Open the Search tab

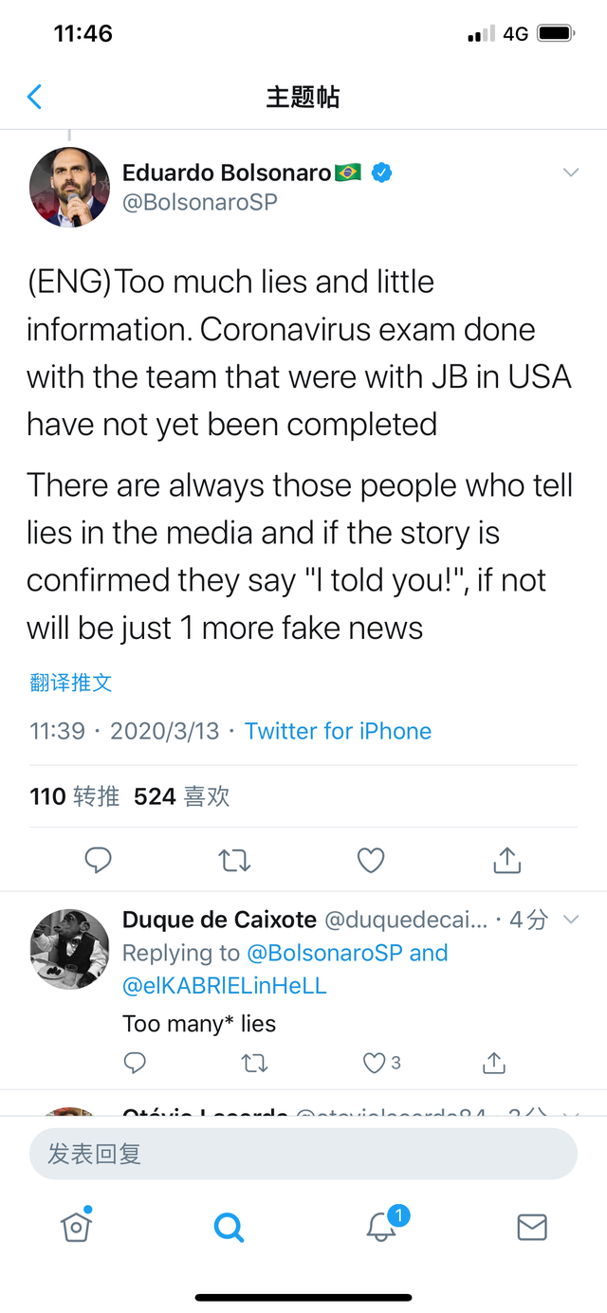click(229, 1228)
